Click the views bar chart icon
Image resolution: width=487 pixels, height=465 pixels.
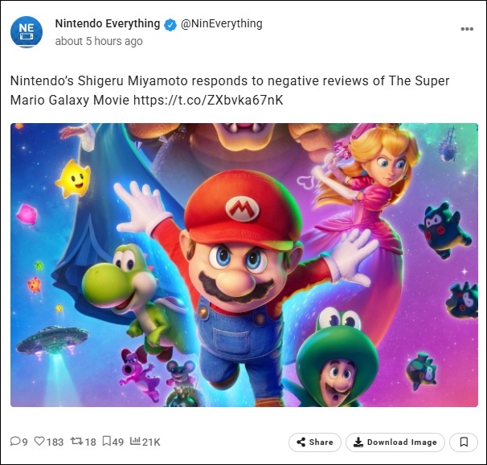pos(135,442)
